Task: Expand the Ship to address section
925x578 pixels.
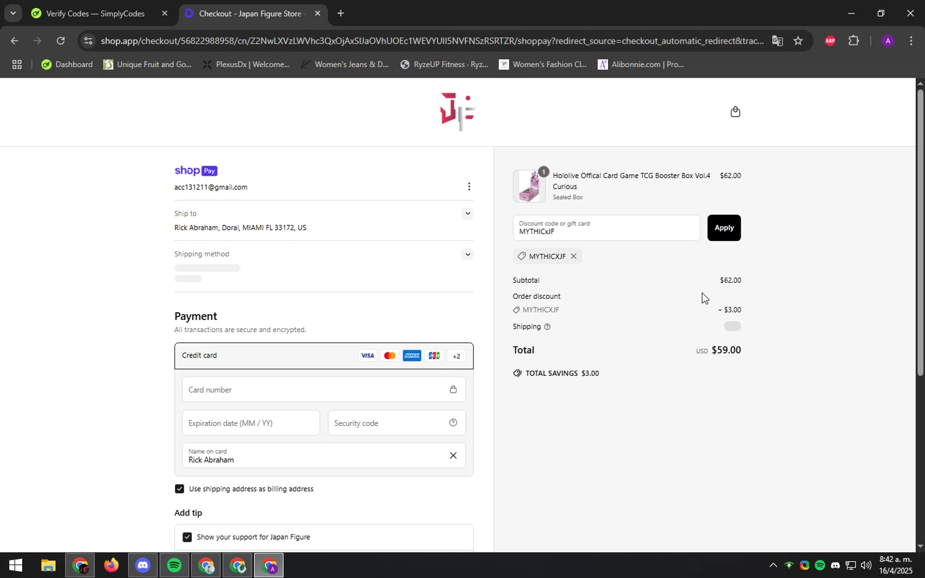Action: (467, 214)
